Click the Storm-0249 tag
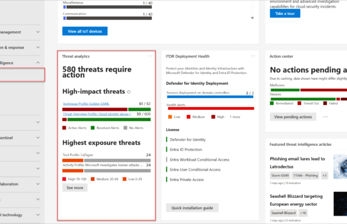The height and width of the screenshot is (224, 347). tap(280, 176)
